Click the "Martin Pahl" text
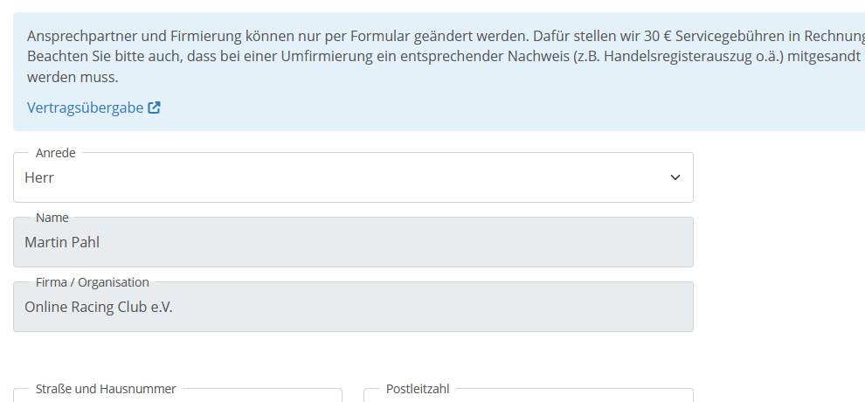The width and height of the screenshot is (865, 402). pyautogui.click(x=62, y=242)
